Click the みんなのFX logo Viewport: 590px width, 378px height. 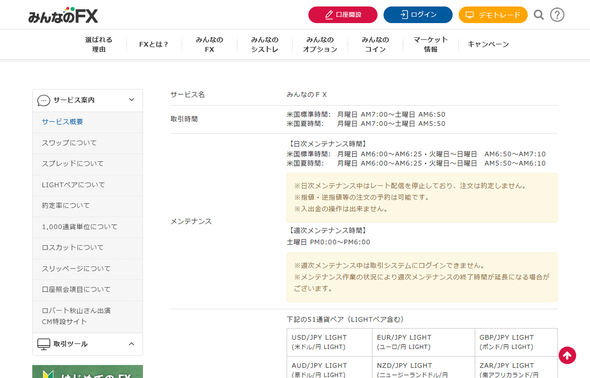(x=63, y=15)
